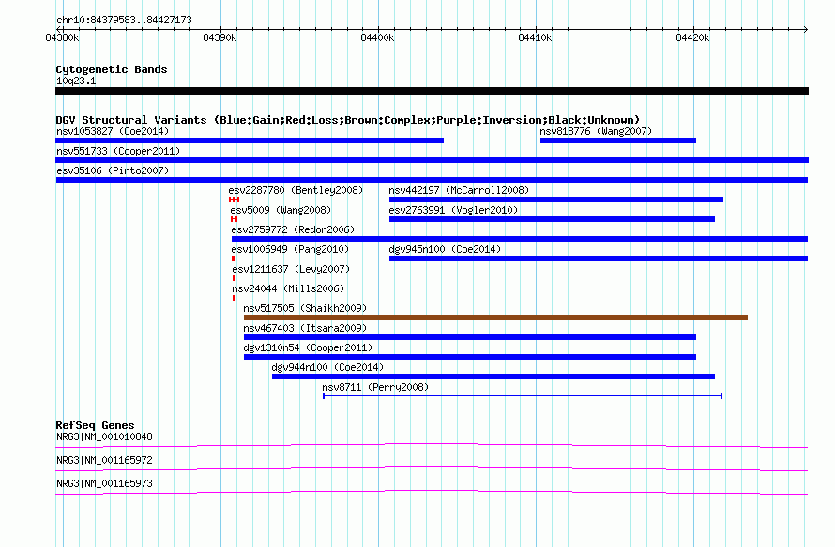Image resolution: width=835 pixels, height=547 pixels.
Task: Click the 84410k ruler tick label
Action: point(535,37)
